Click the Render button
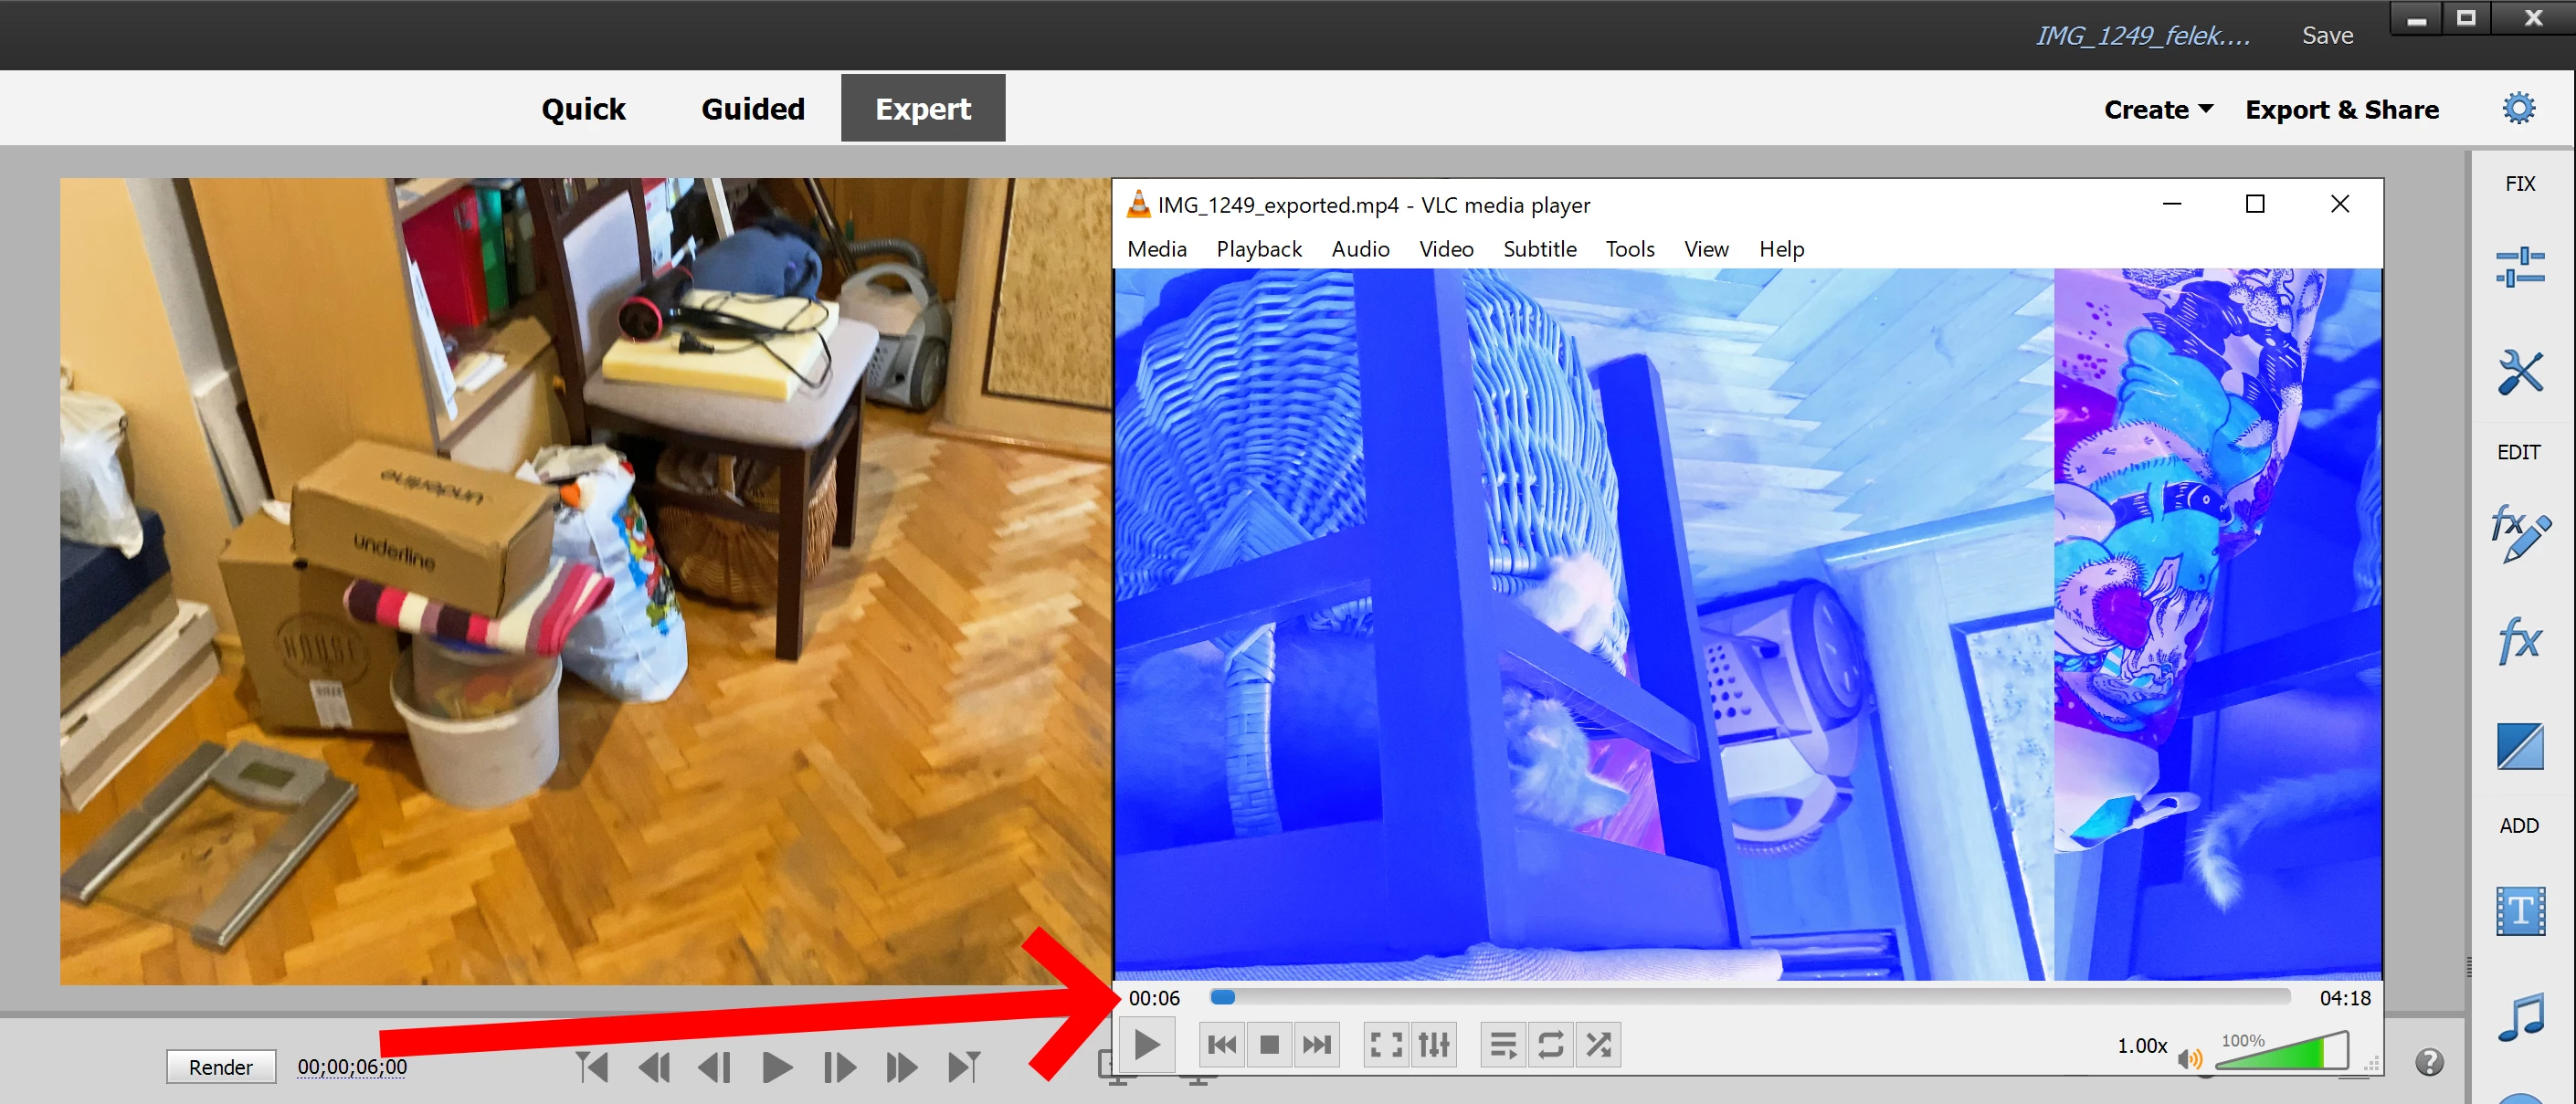This screenshot has height=1104, width=2576. 221,1067
